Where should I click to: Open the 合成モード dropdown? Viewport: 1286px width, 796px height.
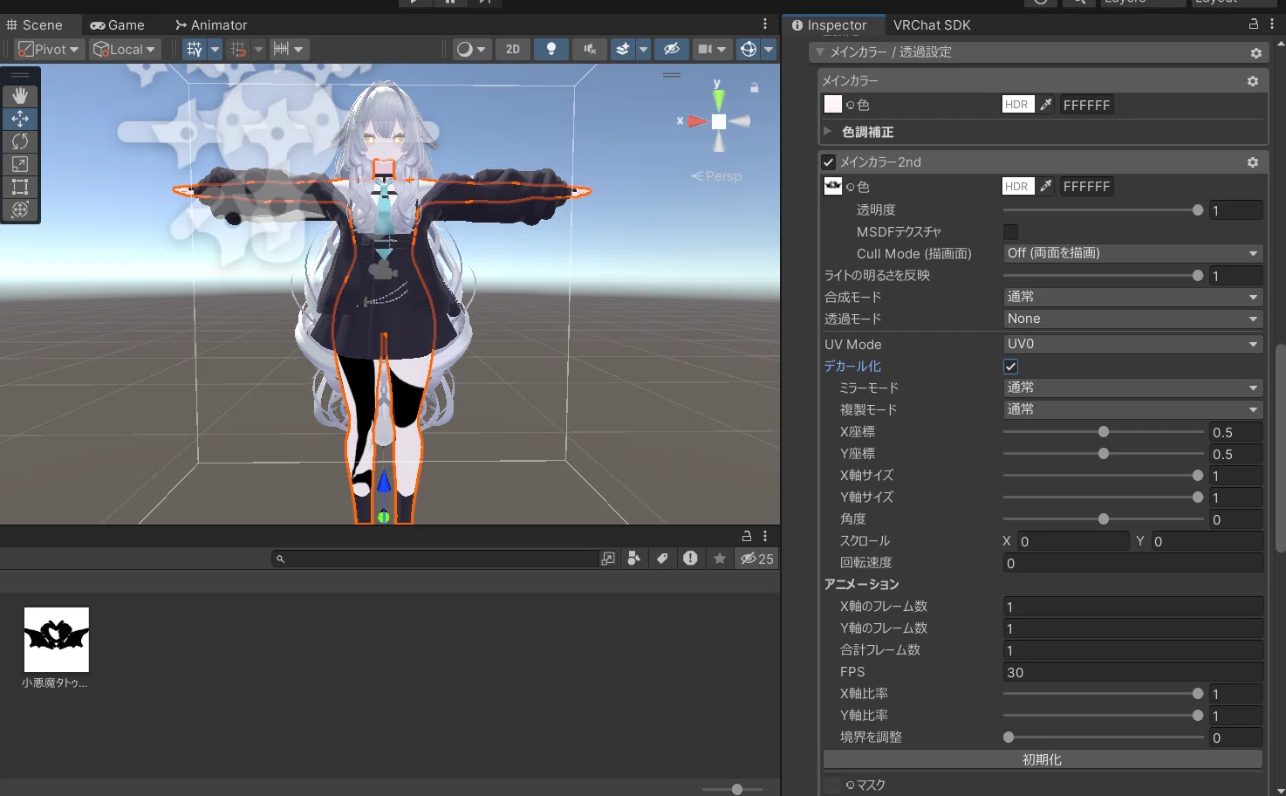1132,297
